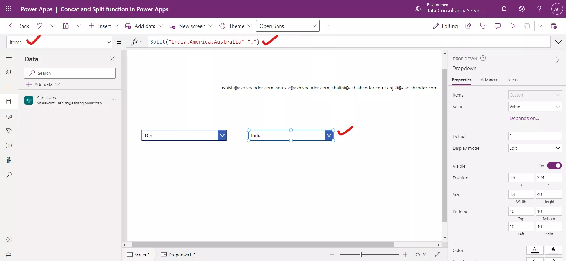Open the Display mode Edit dropdown

pos(535,148)
